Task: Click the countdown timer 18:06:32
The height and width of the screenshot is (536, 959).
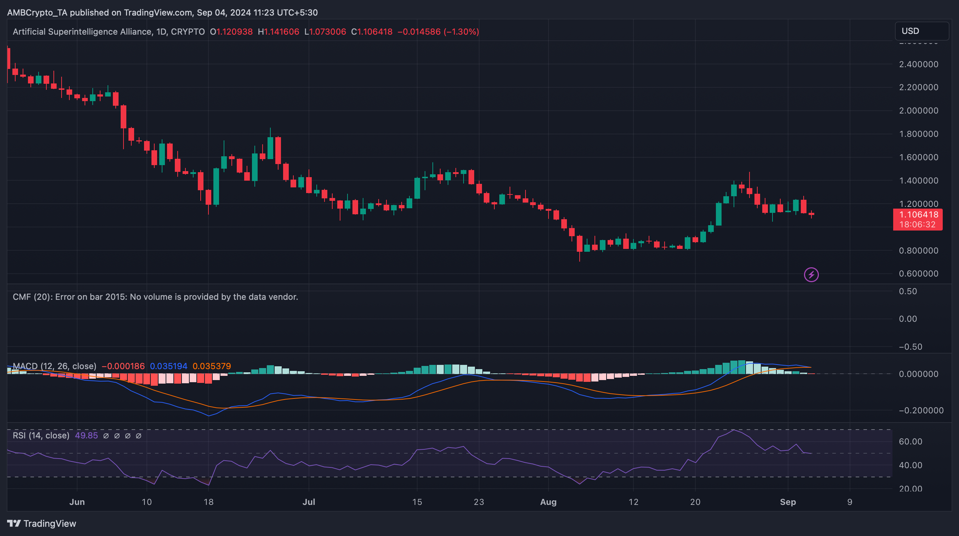Action: pos(917,224)
